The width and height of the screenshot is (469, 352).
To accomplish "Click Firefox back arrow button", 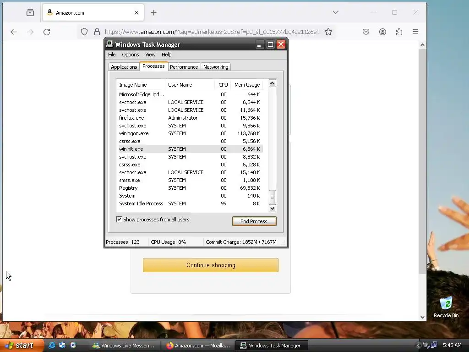I will pyautogui.click(x=14, y=32).
